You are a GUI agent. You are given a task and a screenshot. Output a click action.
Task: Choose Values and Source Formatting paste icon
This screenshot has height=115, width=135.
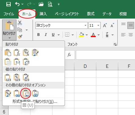point(26,78)
